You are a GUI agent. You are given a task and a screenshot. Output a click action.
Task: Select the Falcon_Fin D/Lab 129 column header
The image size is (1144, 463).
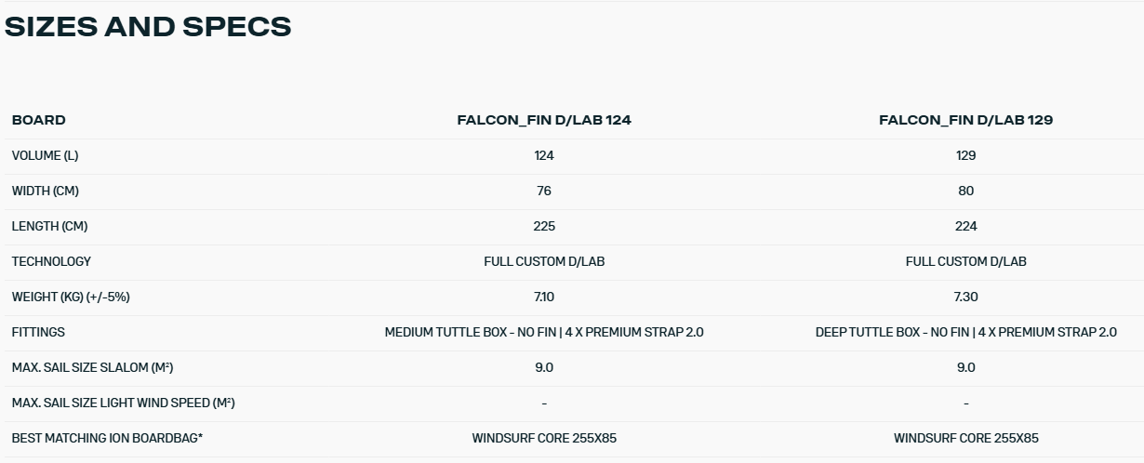click(x=965, y=120)
